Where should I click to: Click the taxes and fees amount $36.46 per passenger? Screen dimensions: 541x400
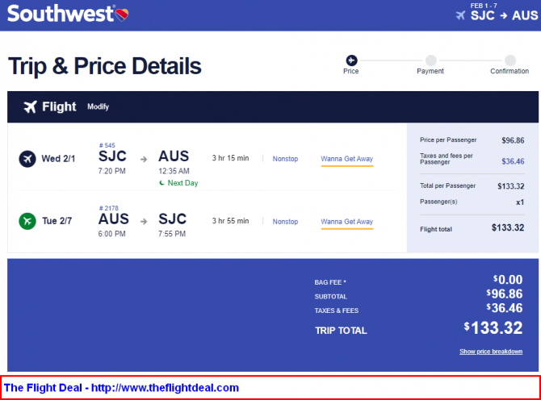(513, 161)
